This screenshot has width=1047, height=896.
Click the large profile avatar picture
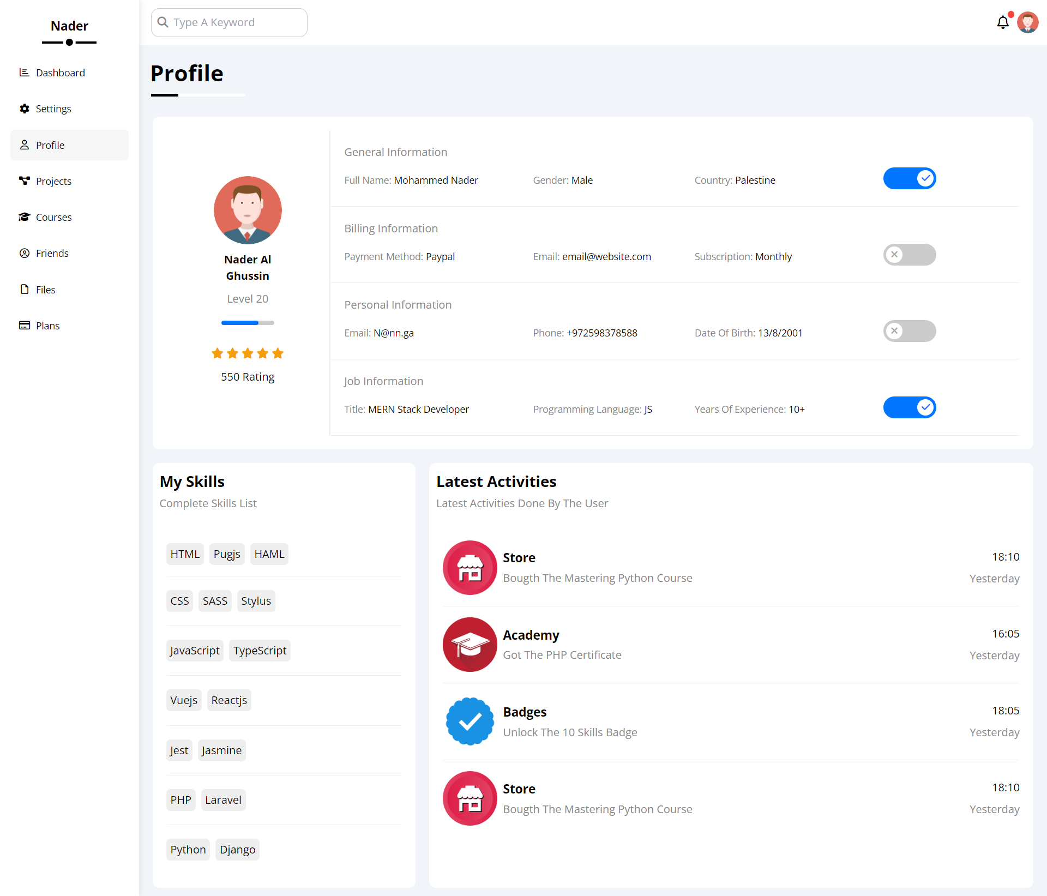pyautogui.click(x=248, y=210)
